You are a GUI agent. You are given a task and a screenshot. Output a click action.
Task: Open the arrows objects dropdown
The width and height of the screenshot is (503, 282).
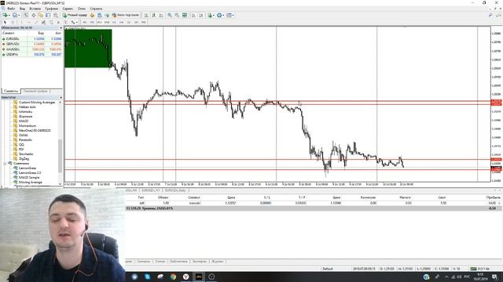74,22
